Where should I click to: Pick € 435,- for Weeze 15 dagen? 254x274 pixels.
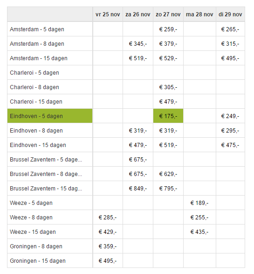(x=199, y=232)
